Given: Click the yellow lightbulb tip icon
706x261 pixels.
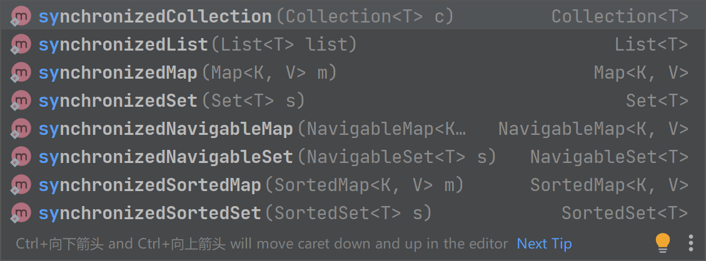Looking at the screenshot, I should point(662,242).
